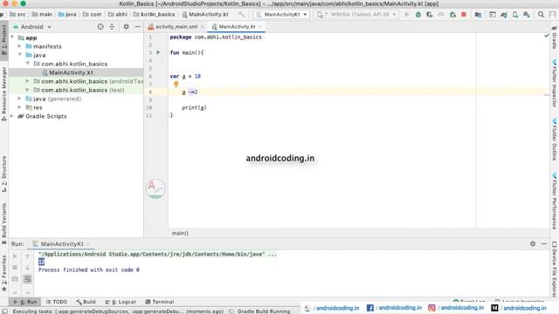The height and width of the screenshot is (314, 559).
Task: Collapse the java folder
Action: 20,55
